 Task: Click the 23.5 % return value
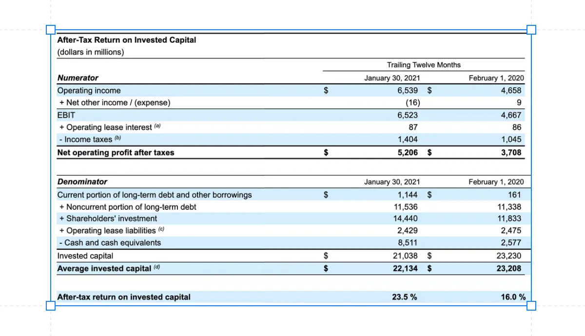(405, 297)
